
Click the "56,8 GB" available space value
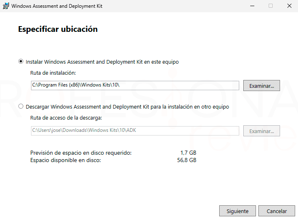click(x=187, y=160)
